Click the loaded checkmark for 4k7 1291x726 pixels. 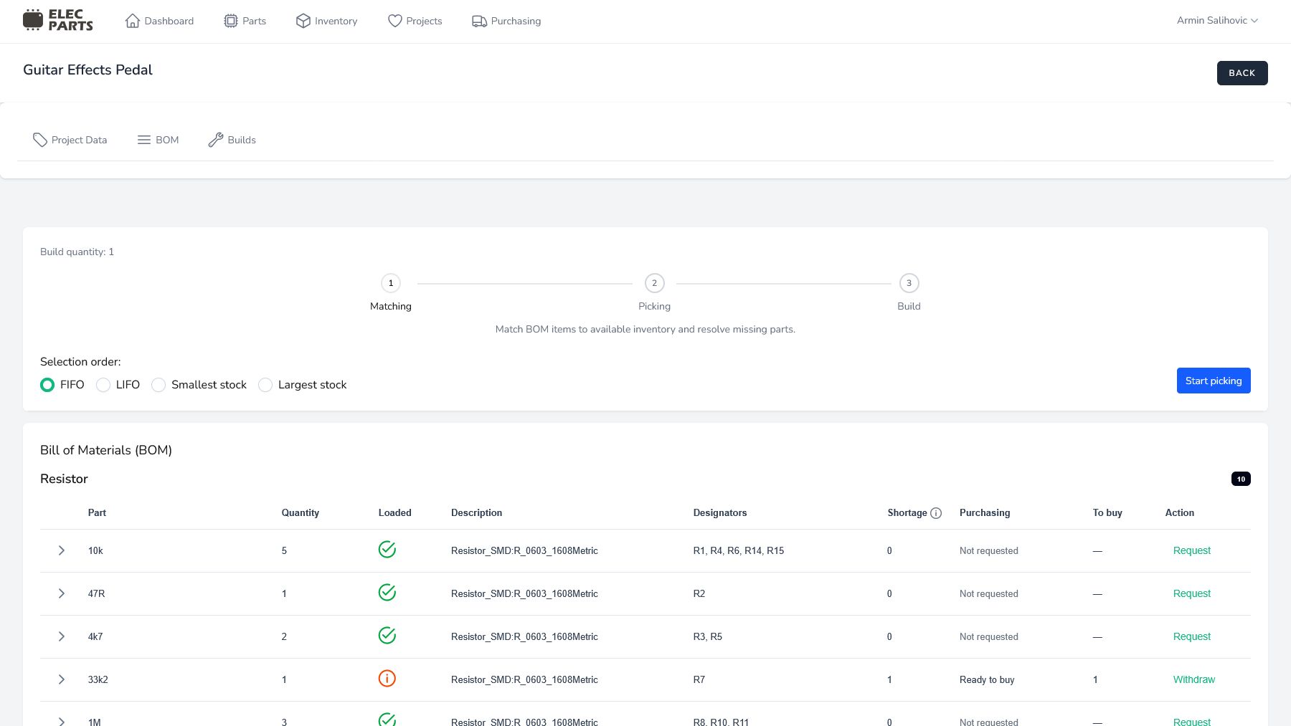click(387, 636)
